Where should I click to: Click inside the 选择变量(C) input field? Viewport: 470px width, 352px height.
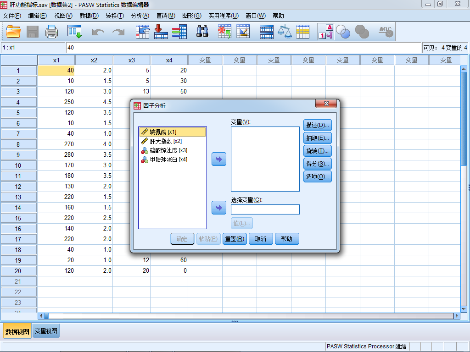click(265, 209)
